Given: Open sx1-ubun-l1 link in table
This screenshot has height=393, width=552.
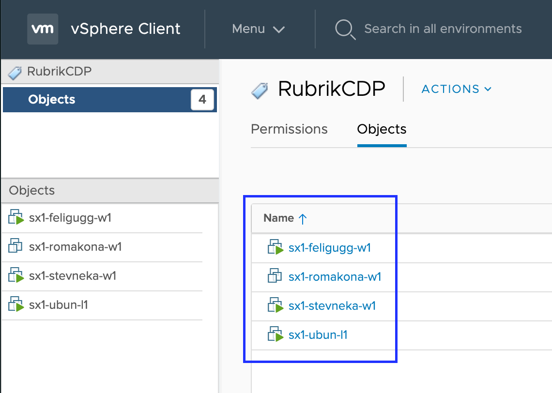Looking at the screenshot, I should pyautogui.click(x=318, y=335).
